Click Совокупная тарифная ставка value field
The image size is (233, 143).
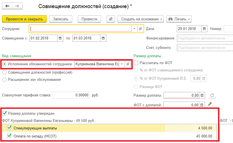pos(71,95)
